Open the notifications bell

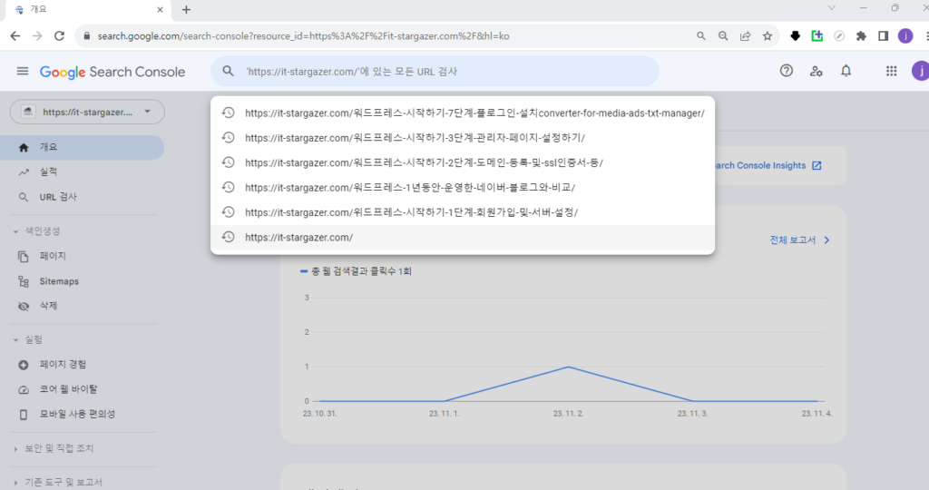[x=846, y=71]
